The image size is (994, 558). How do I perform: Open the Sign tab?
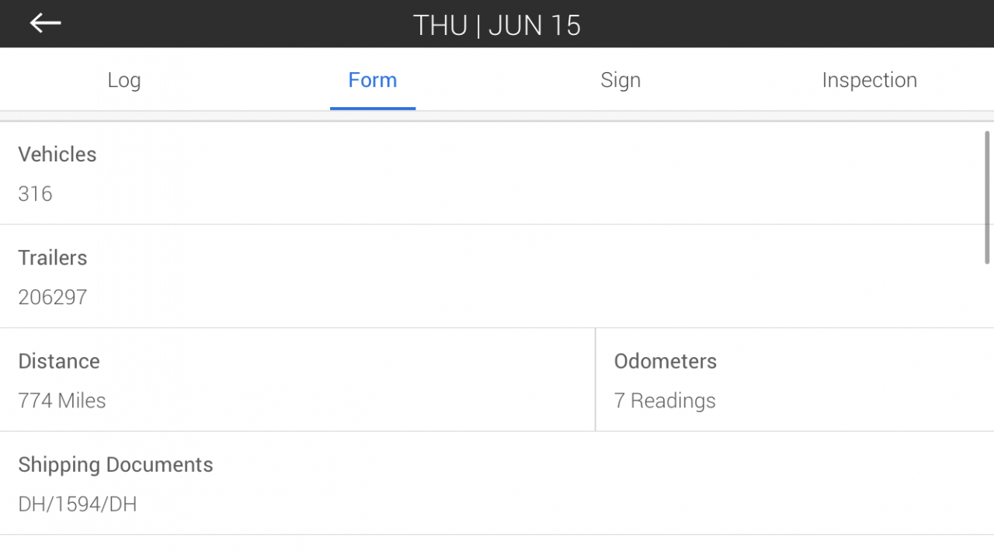point(620,80)
